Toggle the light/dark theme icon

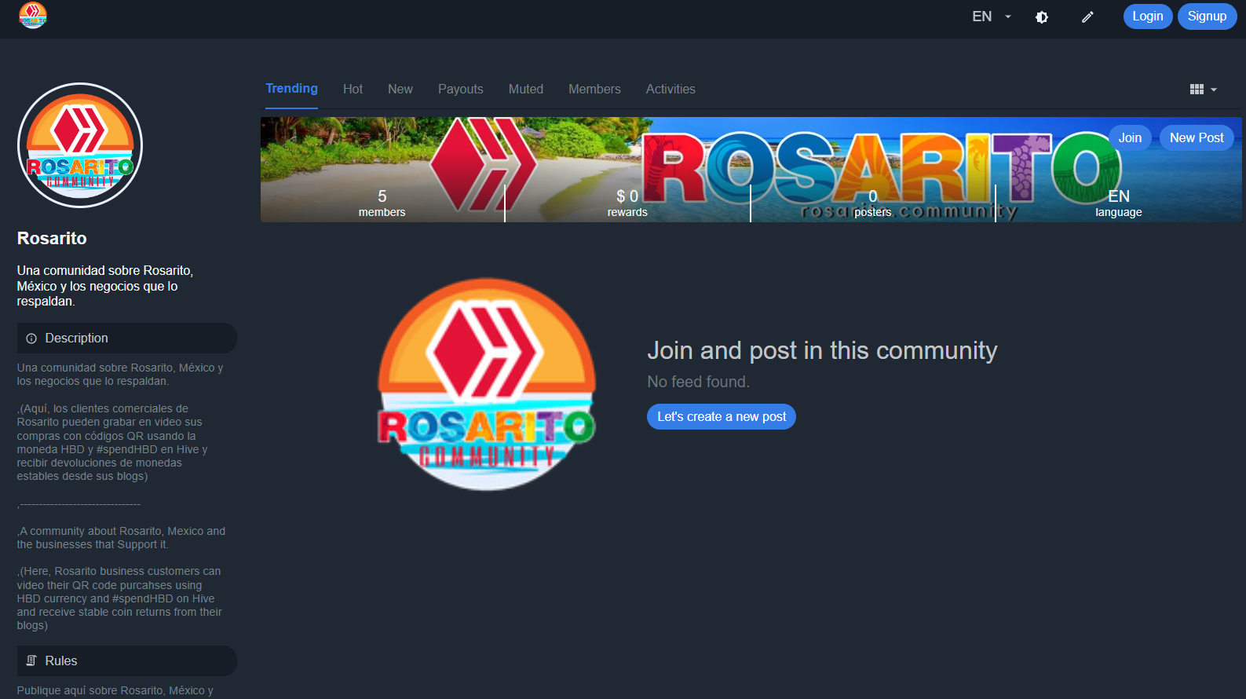1042,17
